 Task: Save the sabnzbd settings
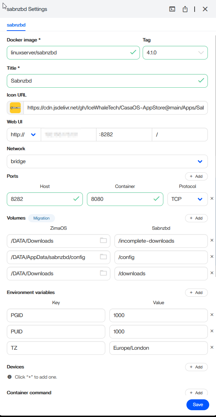coord(198,404)
